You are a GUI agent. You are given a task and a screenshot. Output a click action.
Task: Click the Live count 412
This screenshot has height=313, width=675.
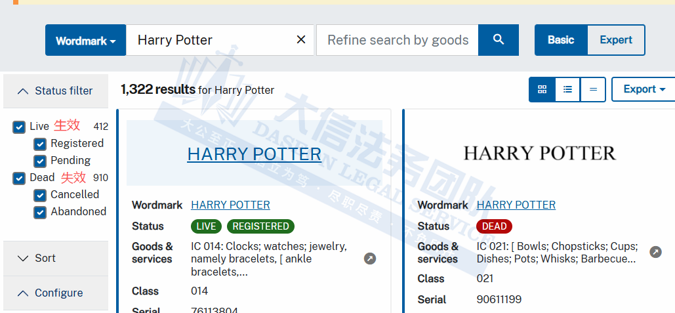(x=101, y=127)
